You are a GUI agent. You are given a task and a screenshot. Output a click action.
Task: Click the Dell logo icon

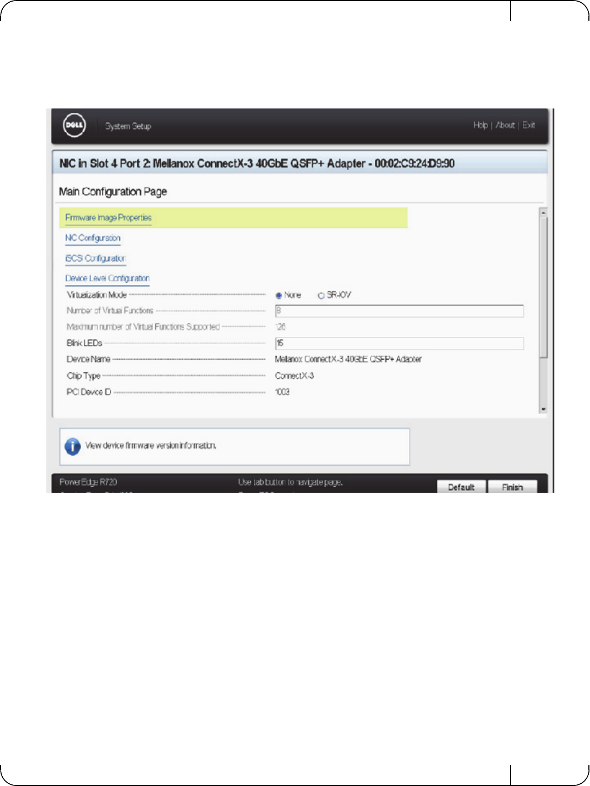pyautogui.click(x=74, y=125)
